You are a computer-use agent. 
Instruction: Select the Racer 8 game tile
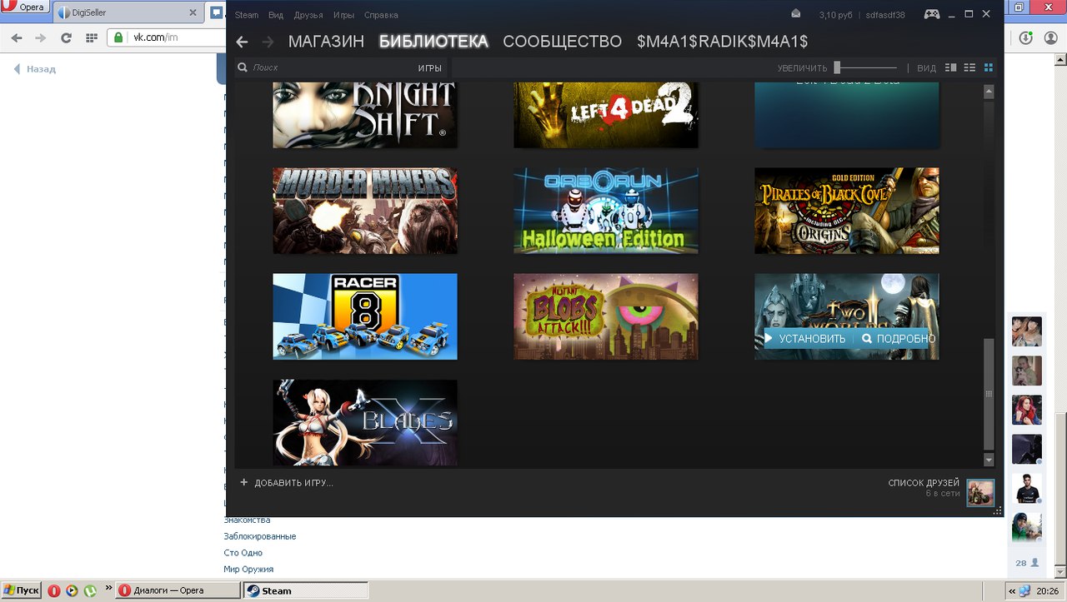(x=365, y=316)
